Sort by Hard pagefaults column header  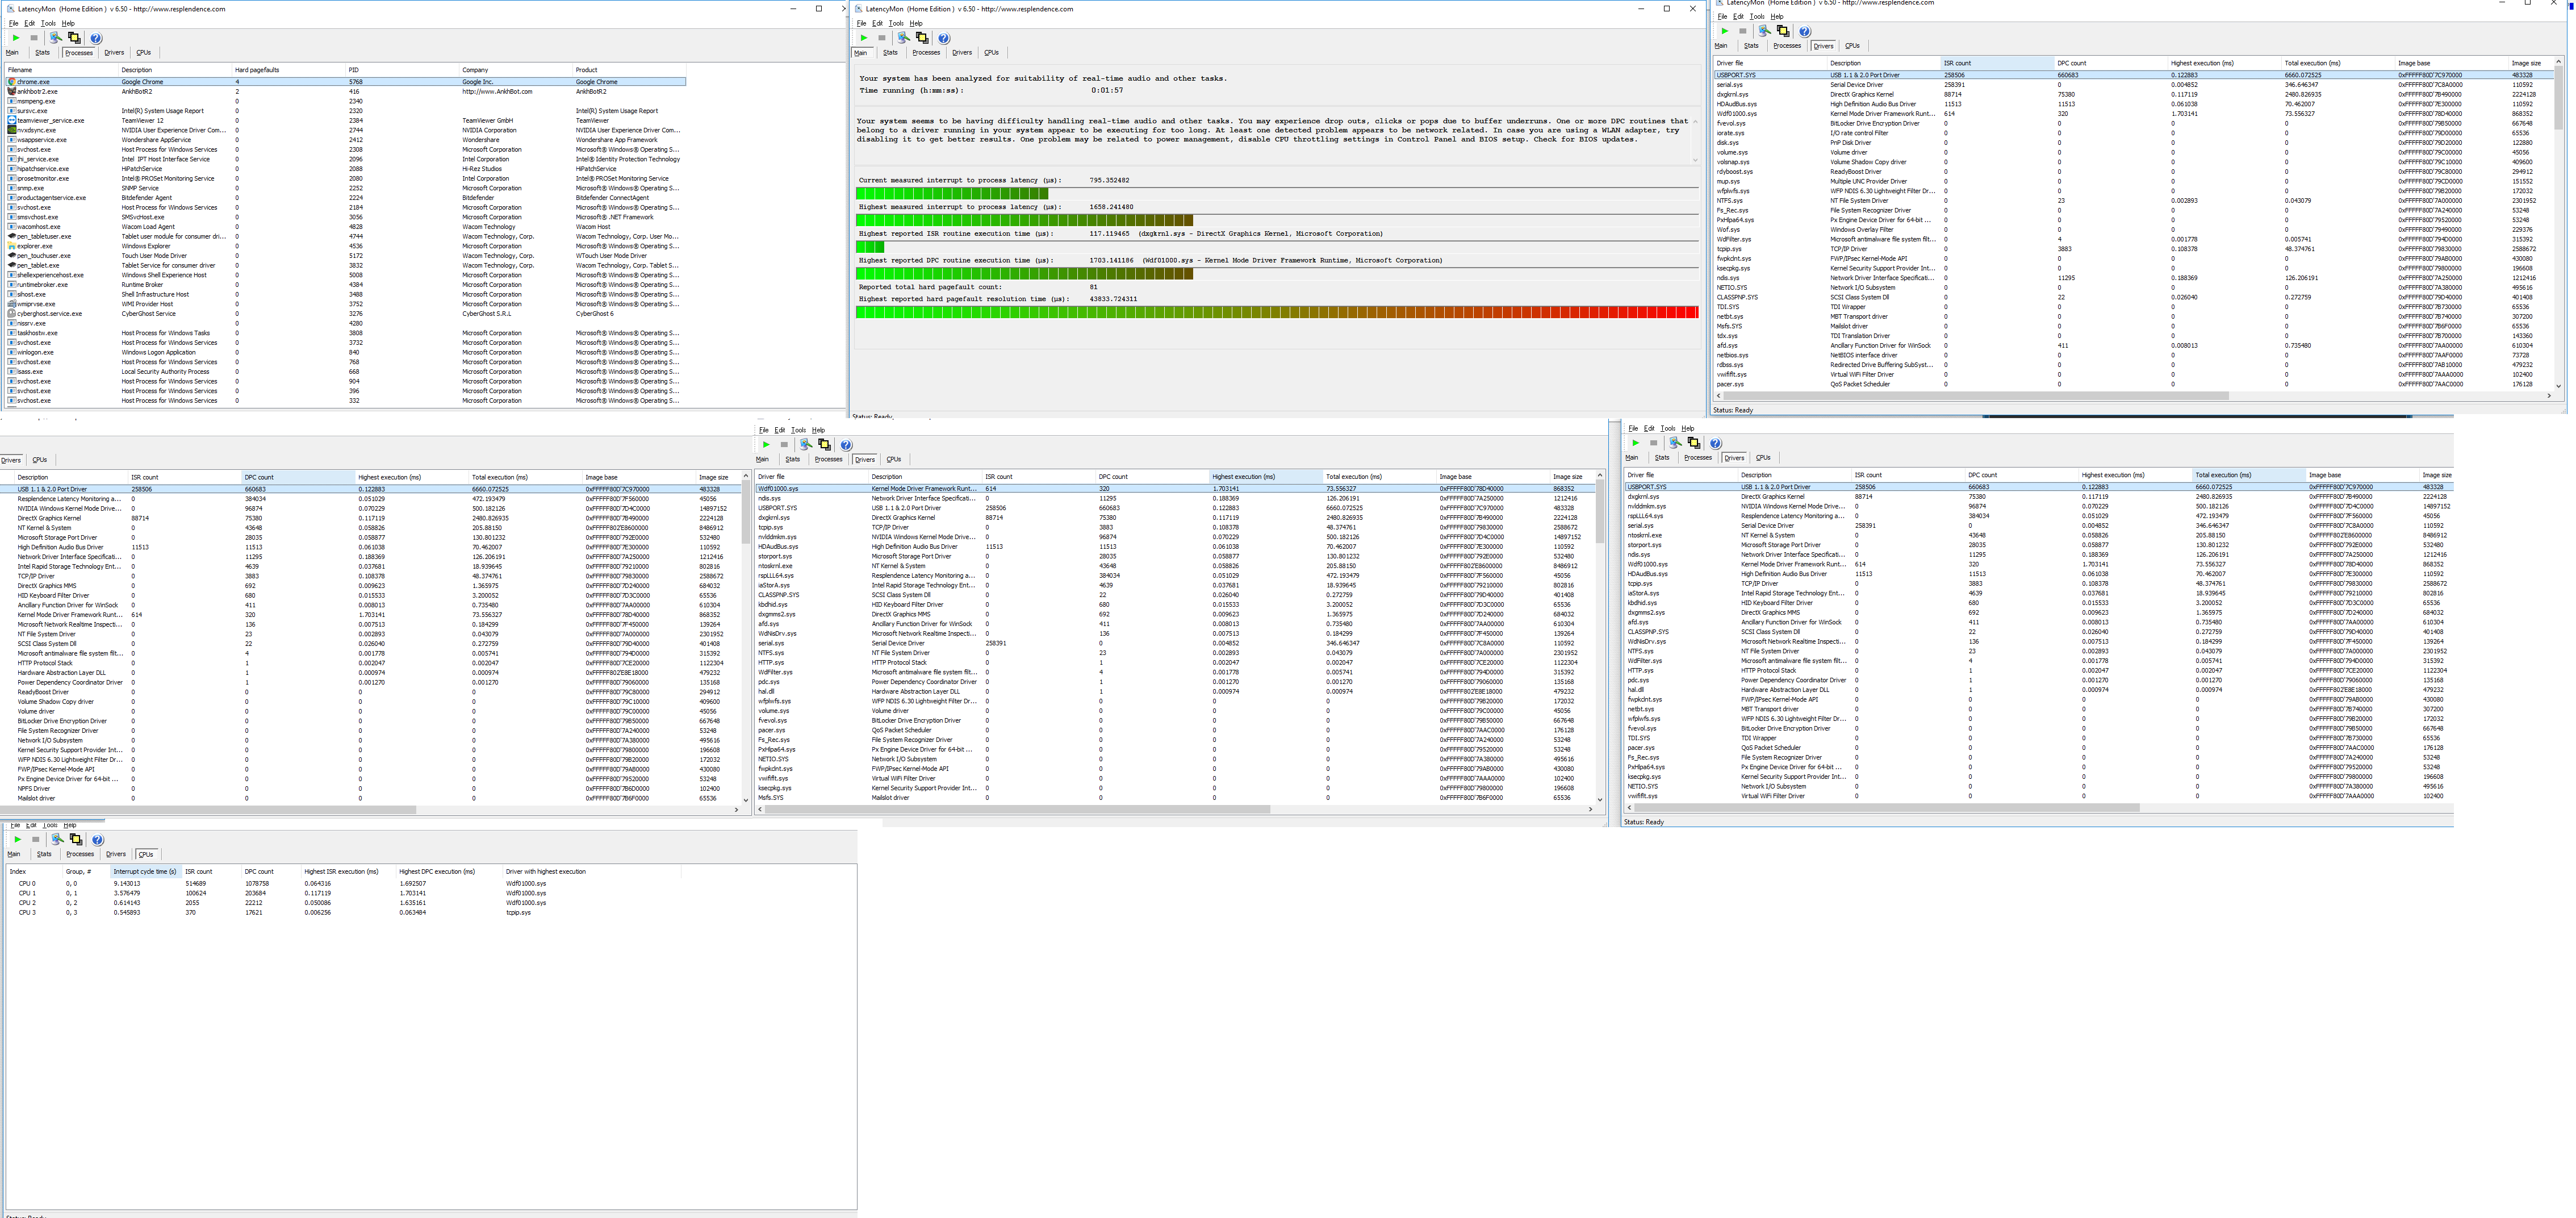click(x=257, y=70)
